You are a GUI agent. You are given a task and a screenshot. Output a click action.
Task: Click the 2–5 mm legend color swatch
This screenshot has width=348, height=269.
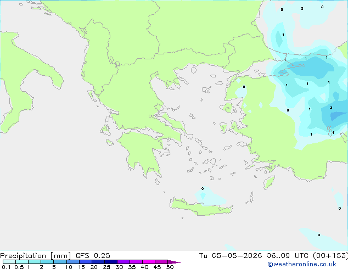click(47, 262)
